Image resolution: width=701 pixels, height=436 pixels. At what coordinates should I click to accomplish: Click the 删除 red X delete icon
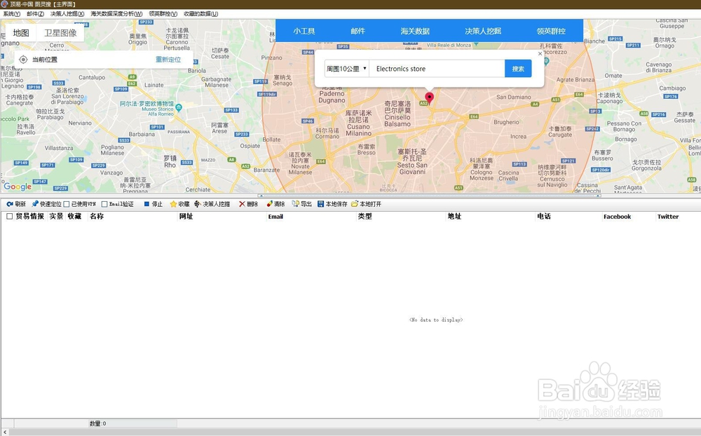tap(242, 204)
